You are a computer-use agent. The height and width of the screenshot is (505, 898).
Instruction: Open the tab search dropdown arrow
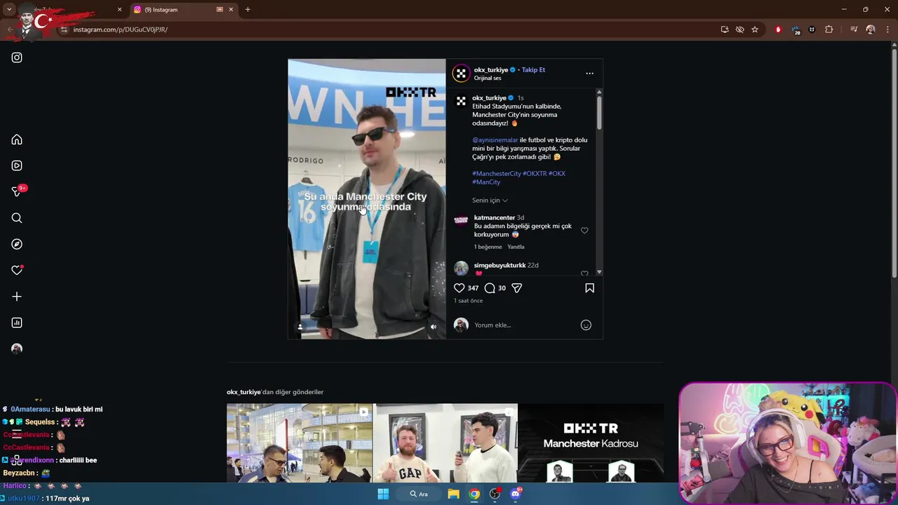coord(9,10)
